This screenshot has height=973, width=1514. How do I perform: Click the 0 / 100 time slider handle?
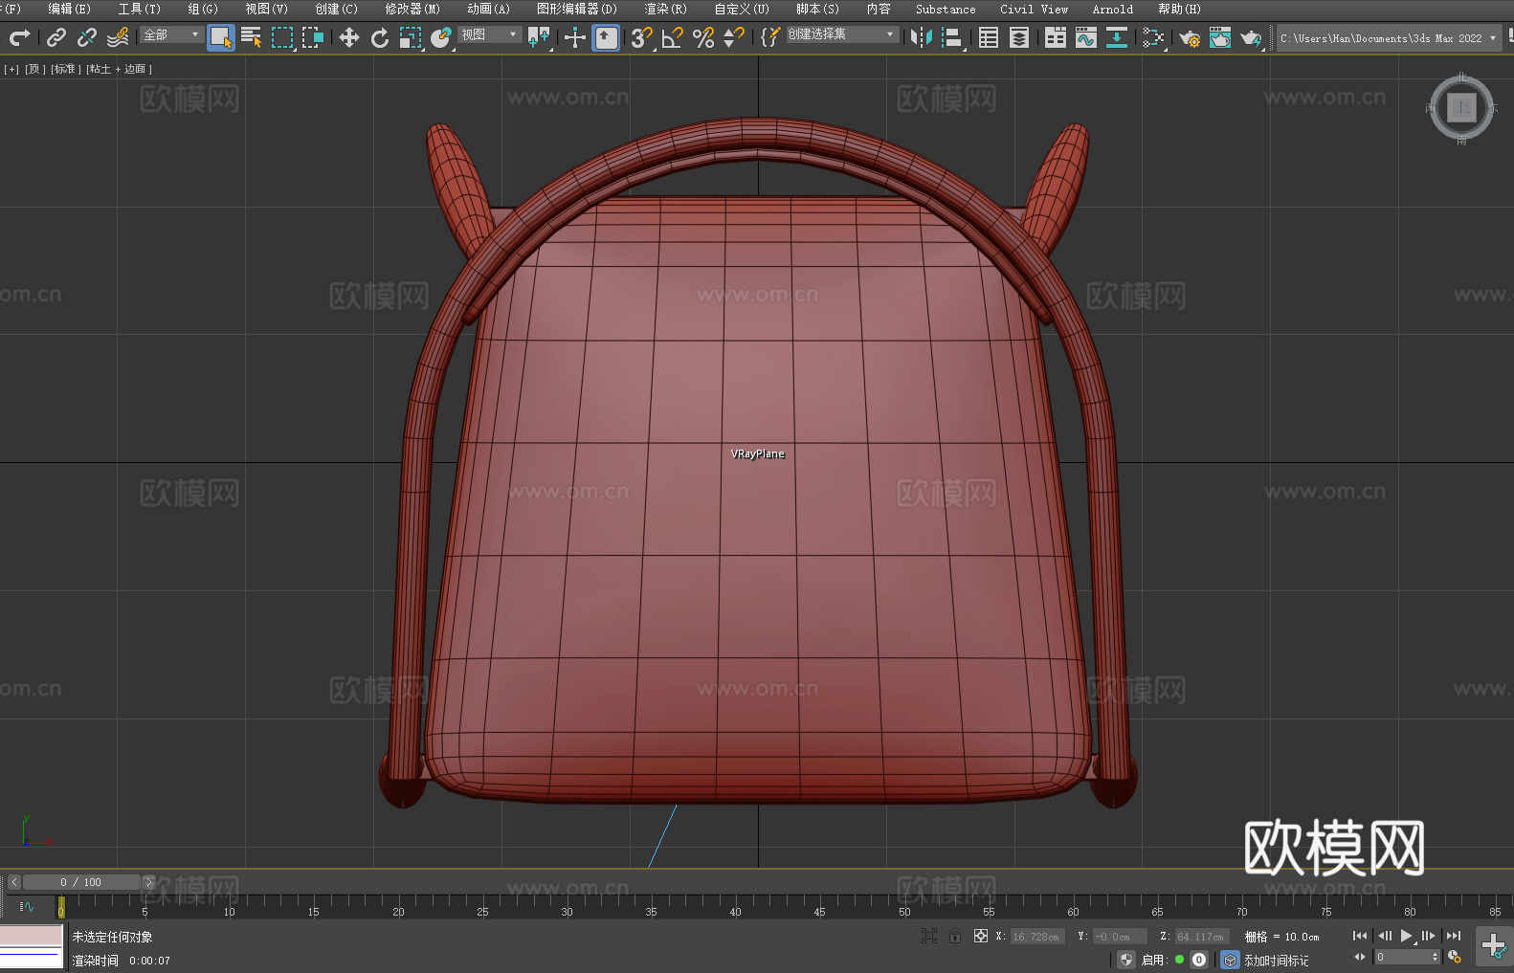[81, 882]
